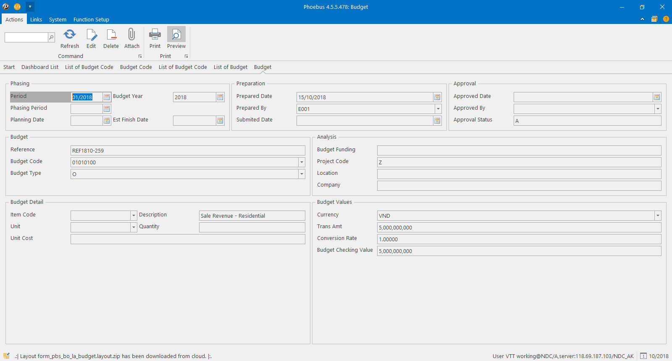Open the Command group dialog launcher

click(x=140, y=56)
